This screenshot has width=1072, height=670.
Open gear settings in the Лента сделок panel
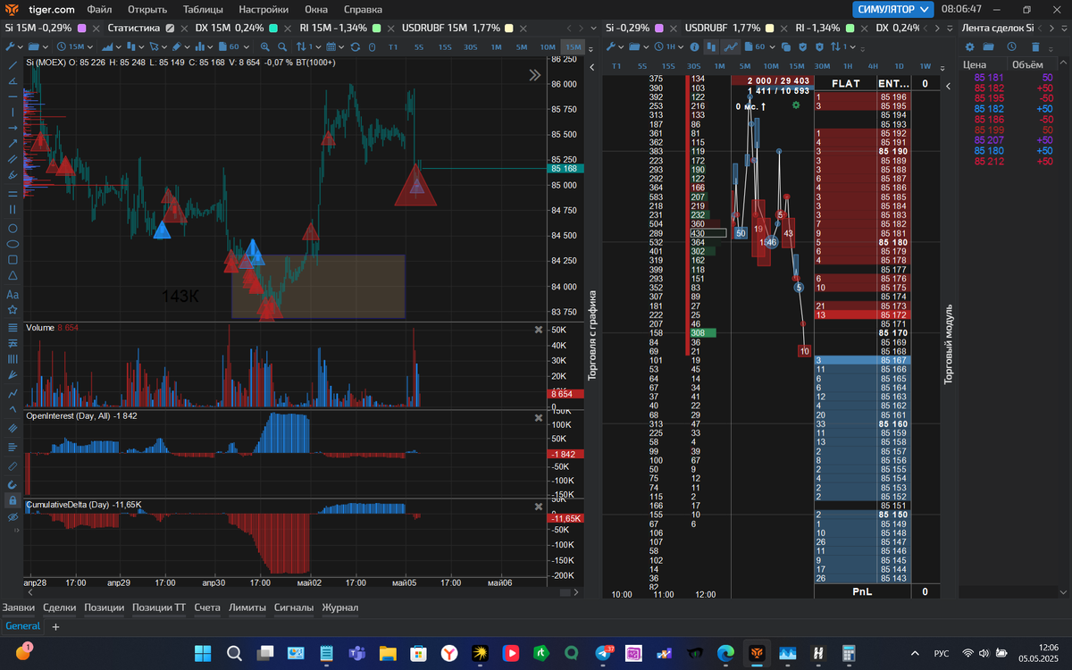(970, 46)
